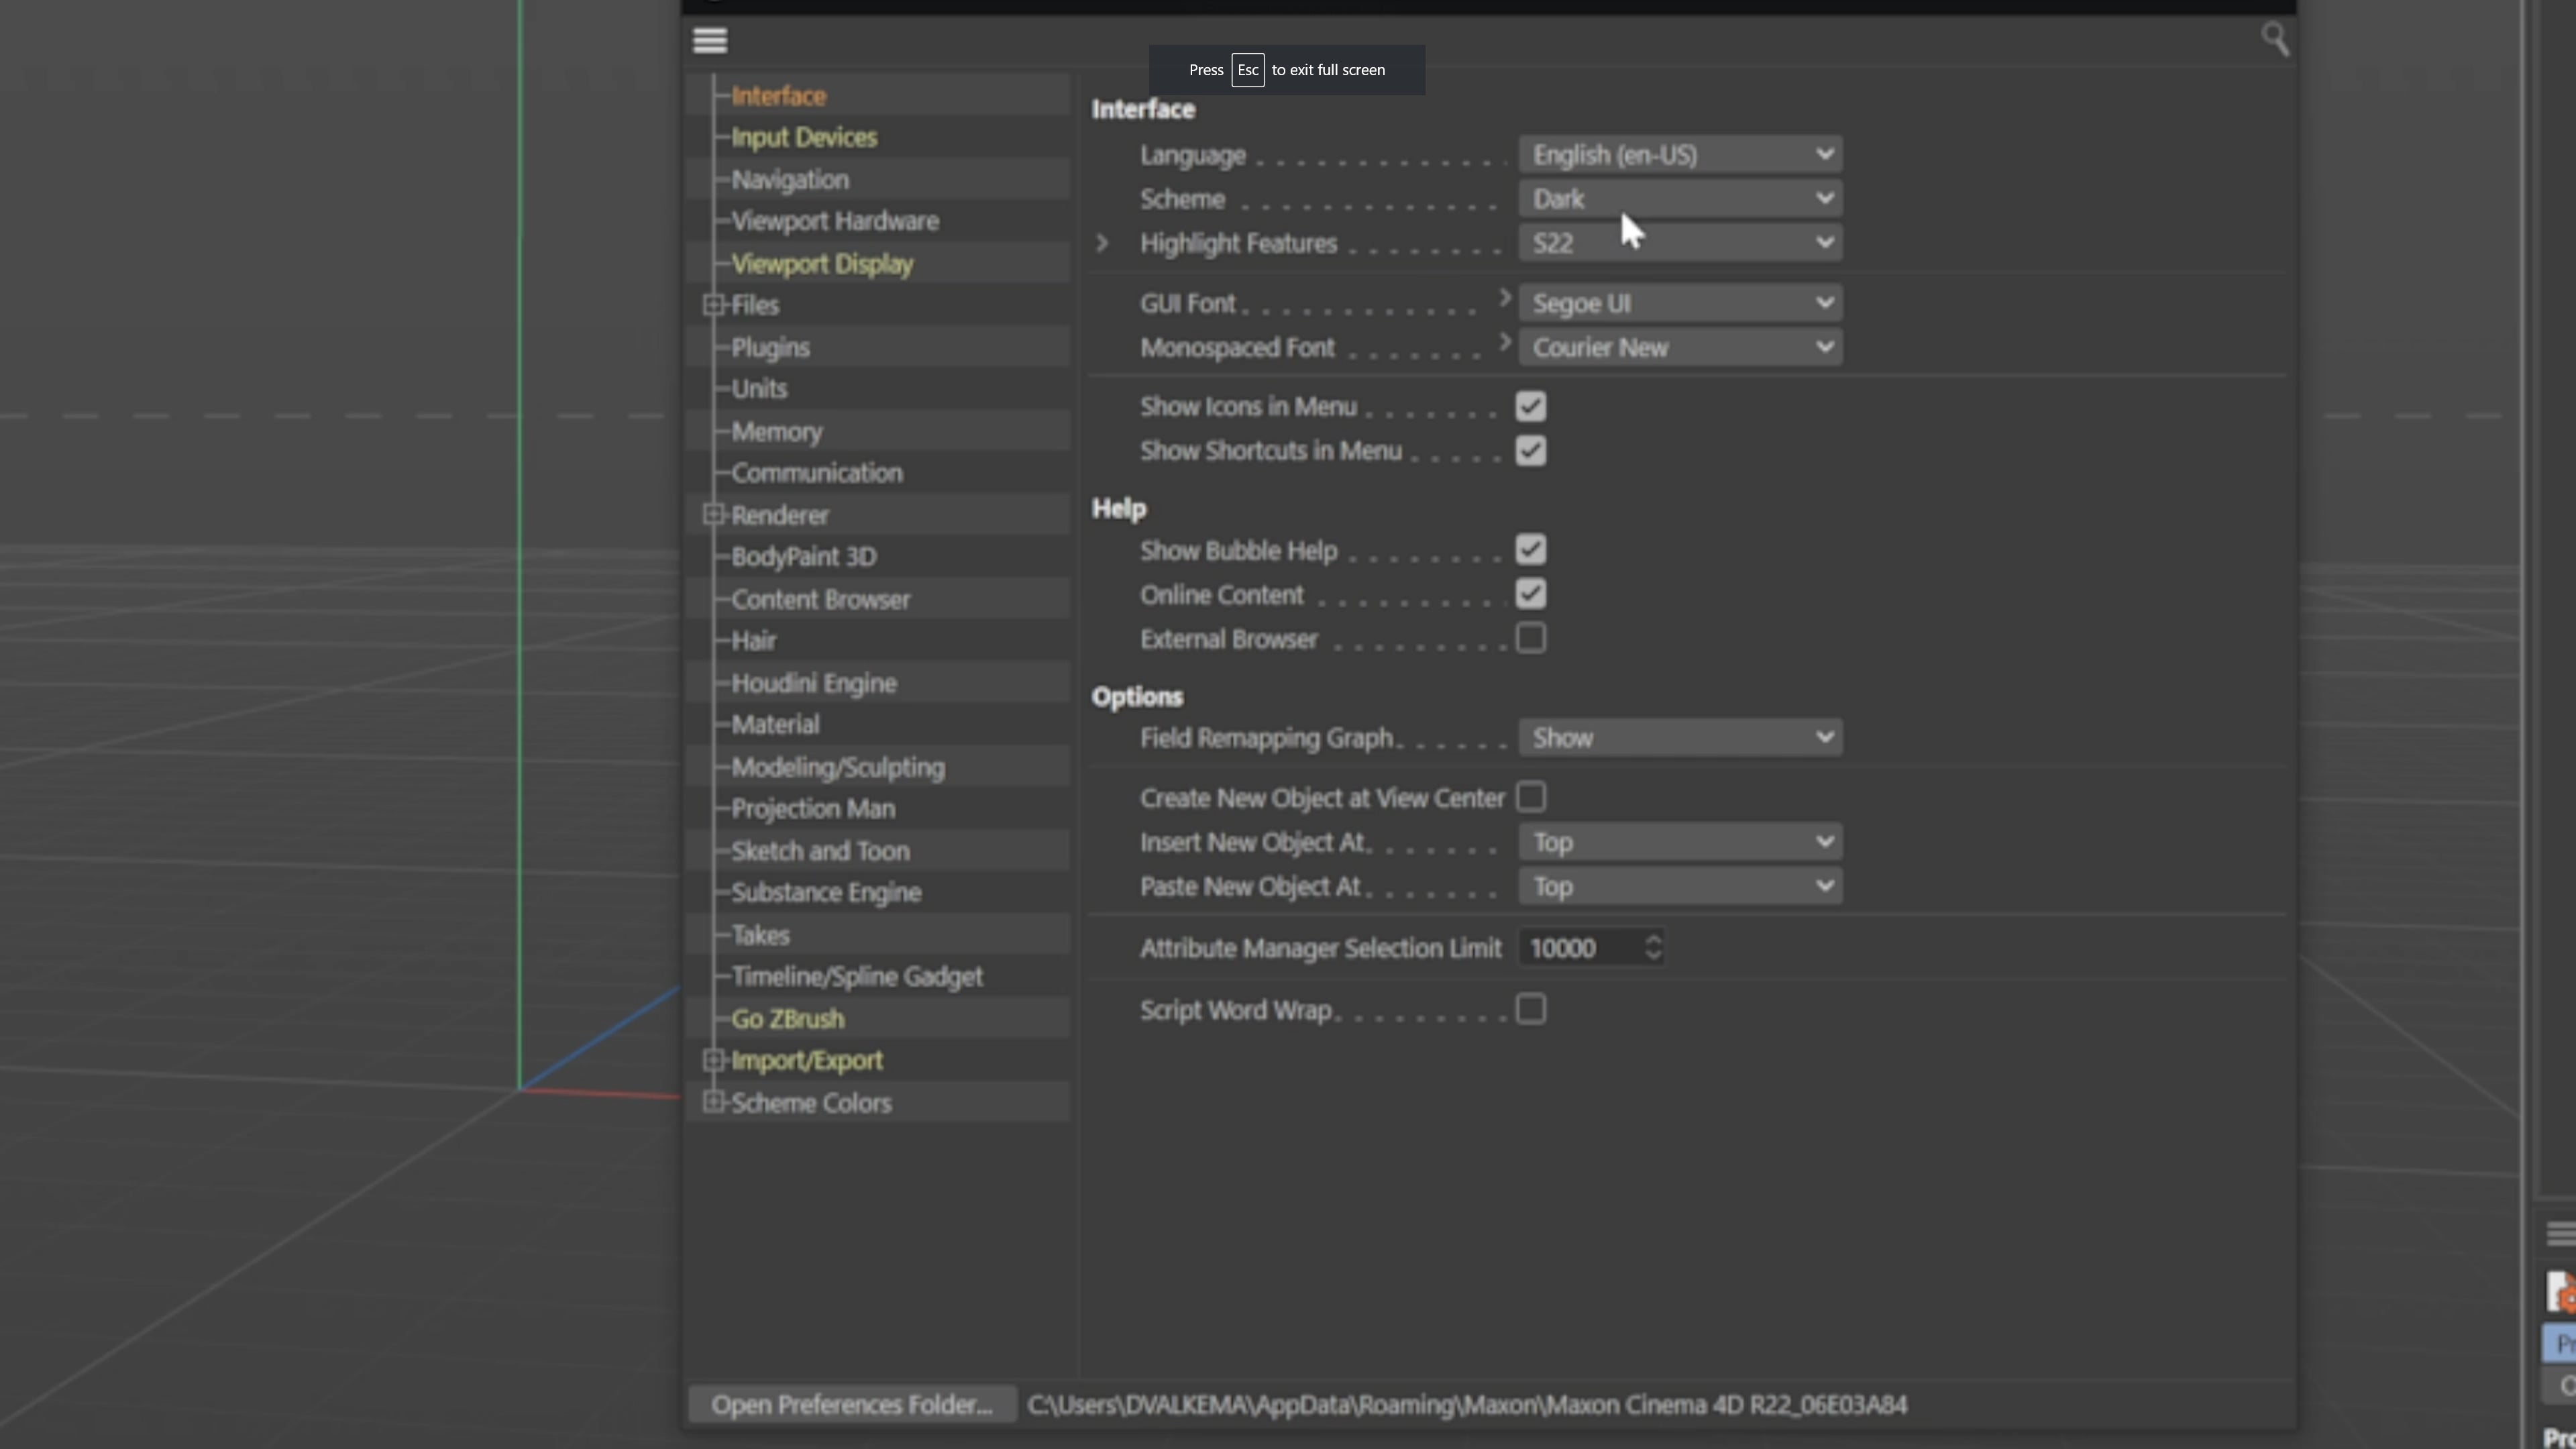This screenshot has width=2576, height=1449.
Task: Uncheck Show Shortcuts in Menu
Action: point(1530,450)
